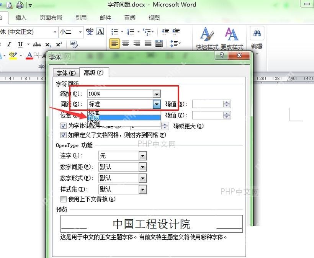Close the 字体 dialog
314x258 pixels.
[x=239, y=55]
